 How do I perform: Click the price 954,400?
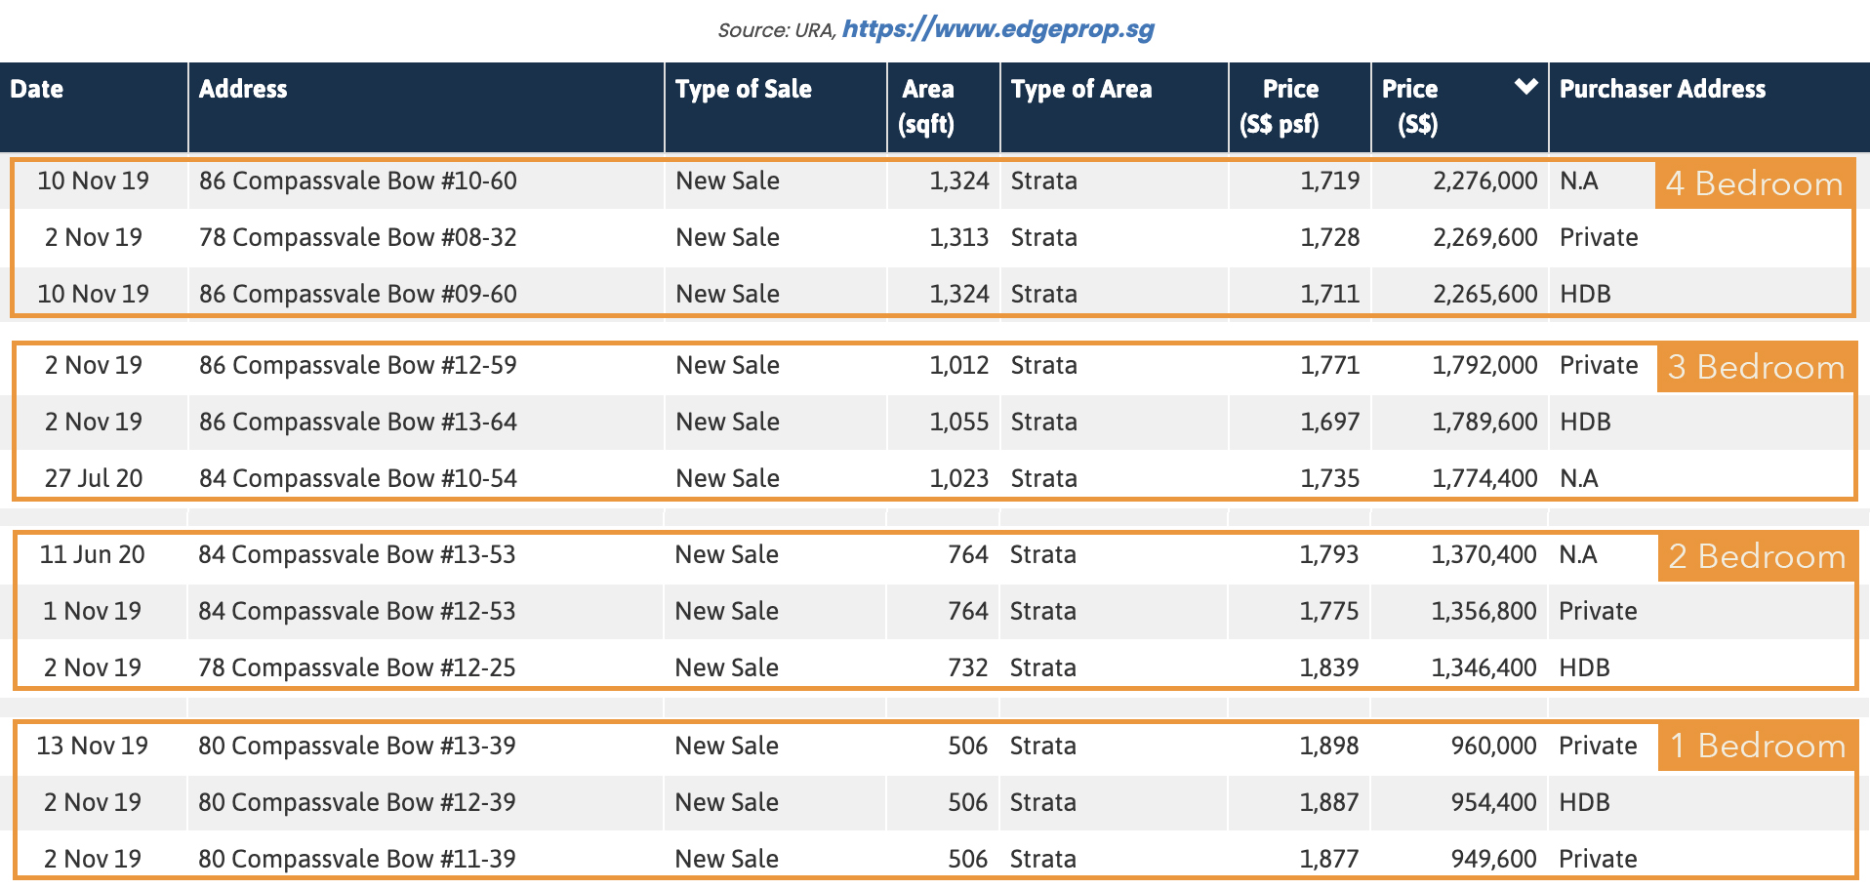tap(1493, 802)
